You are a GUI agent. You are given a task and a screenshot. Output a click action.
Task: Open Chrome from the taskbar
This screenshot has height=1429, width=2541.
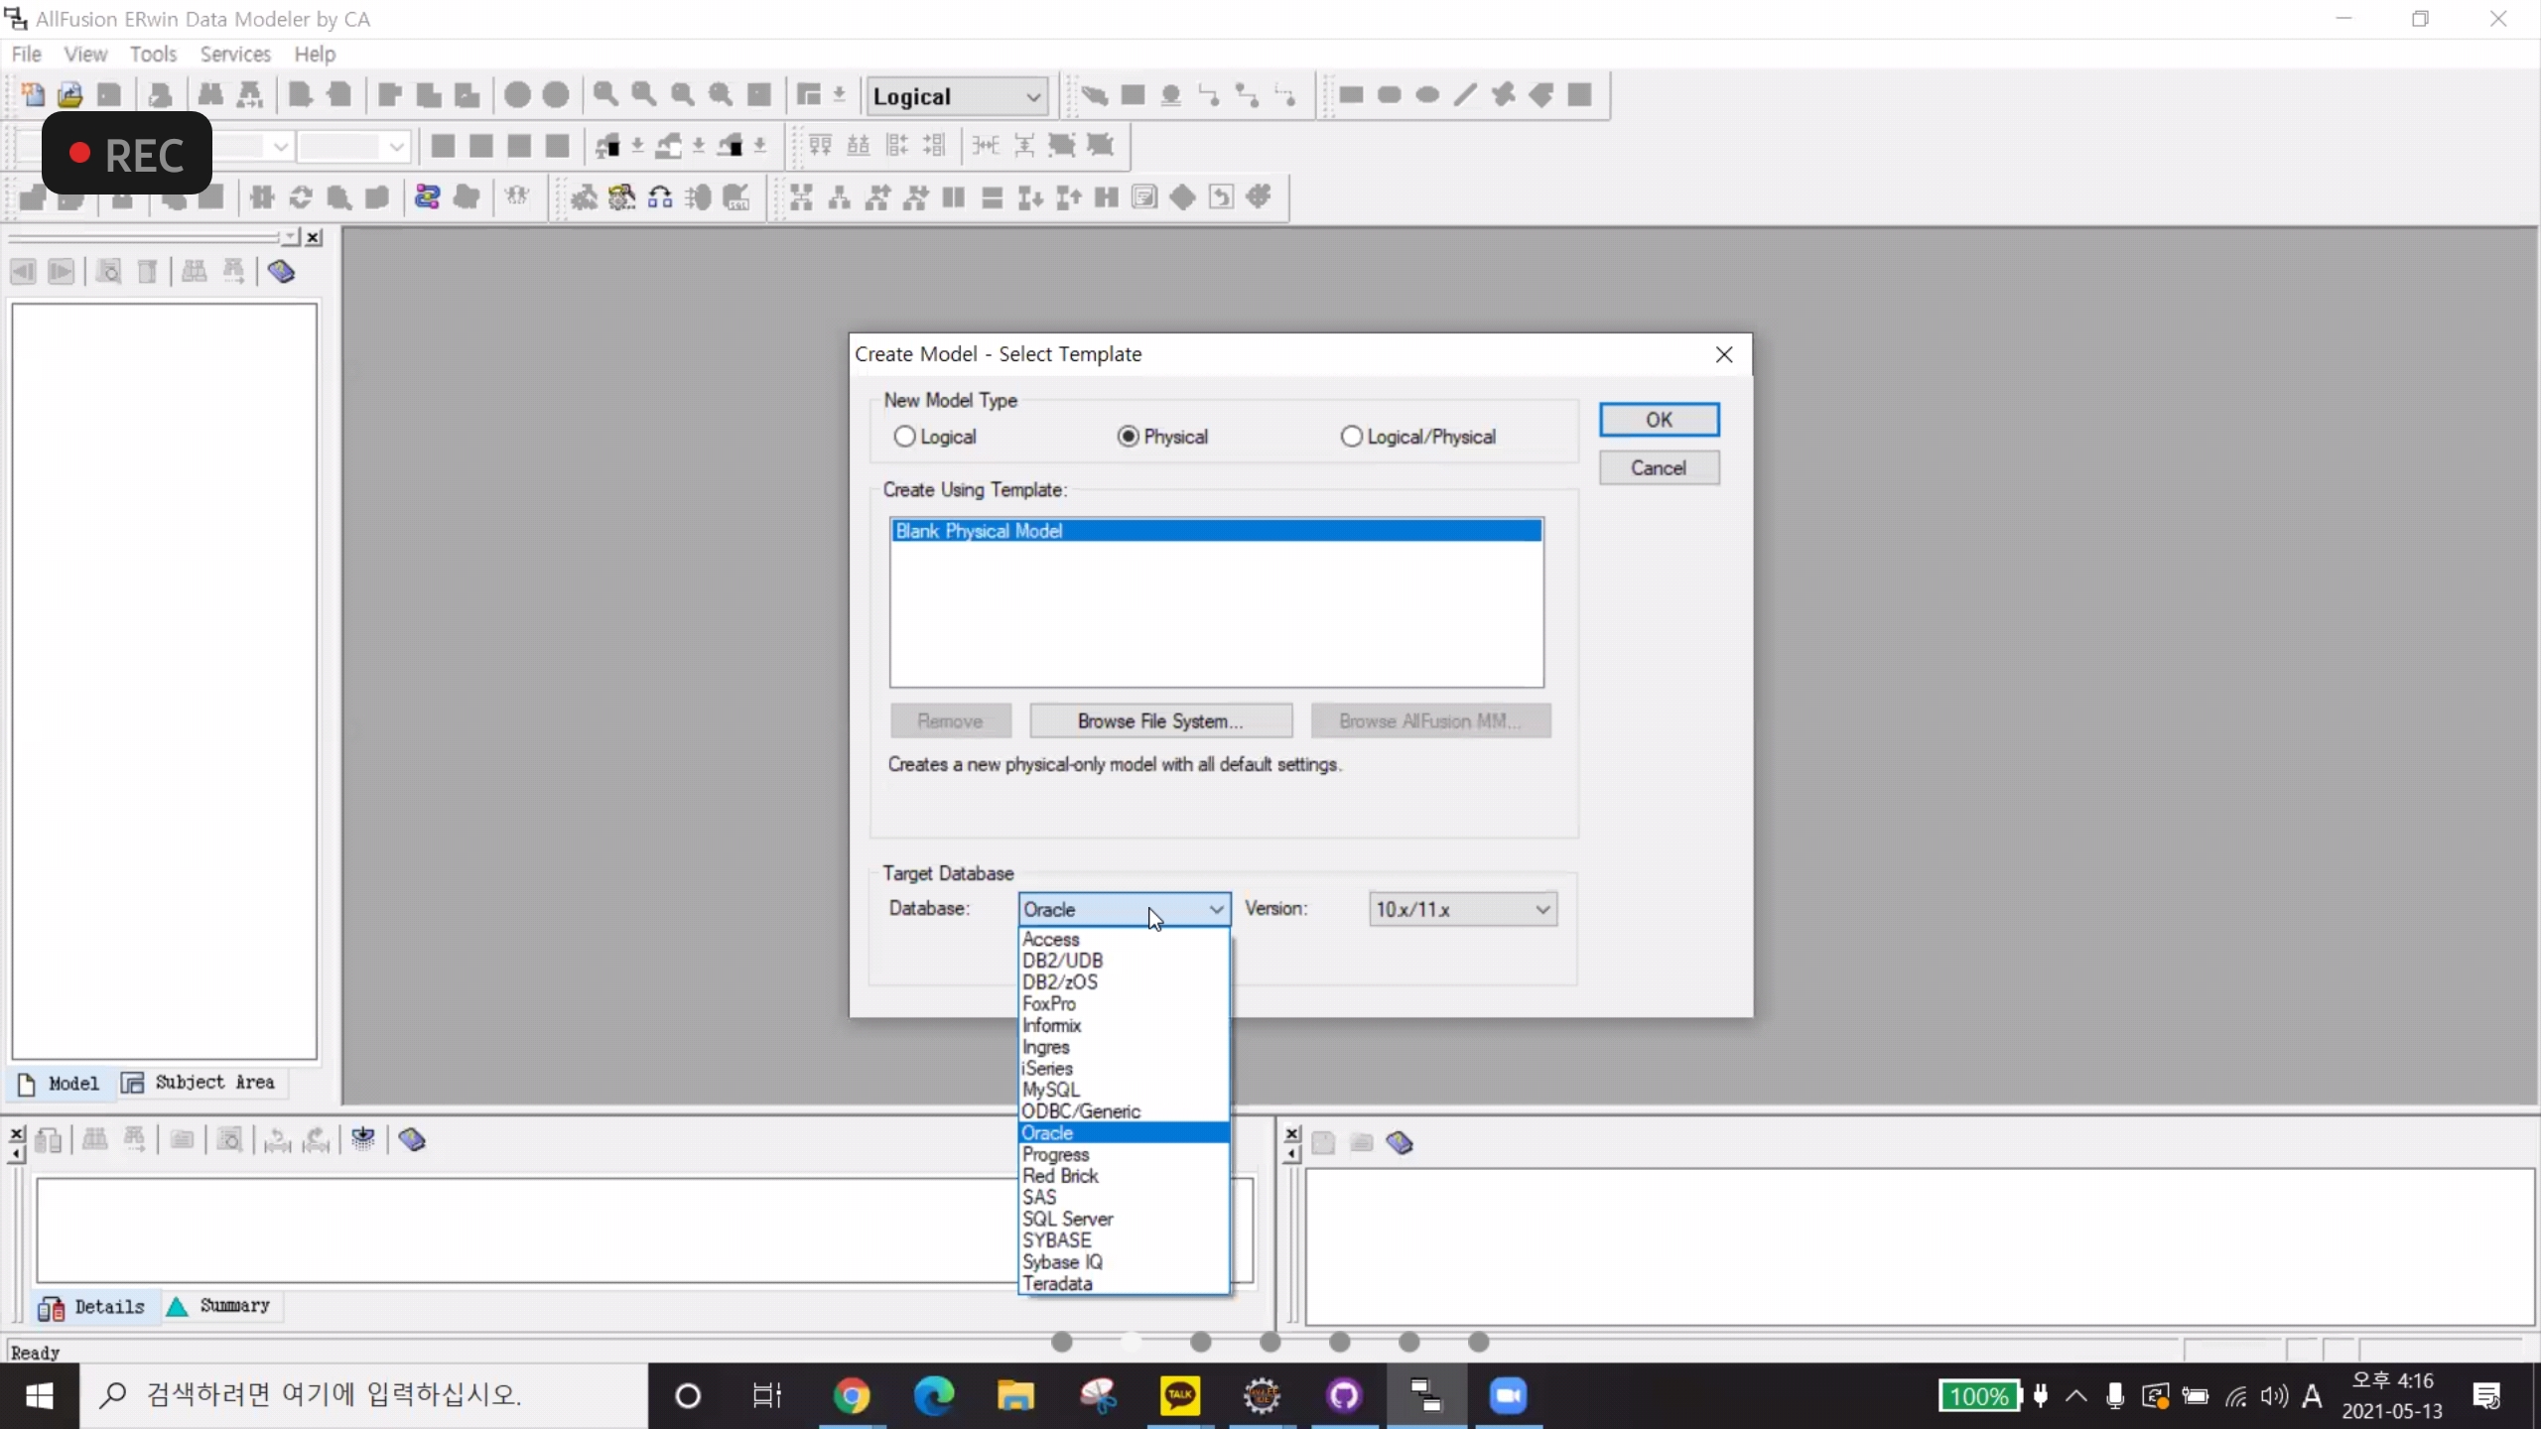(851, 1396)
